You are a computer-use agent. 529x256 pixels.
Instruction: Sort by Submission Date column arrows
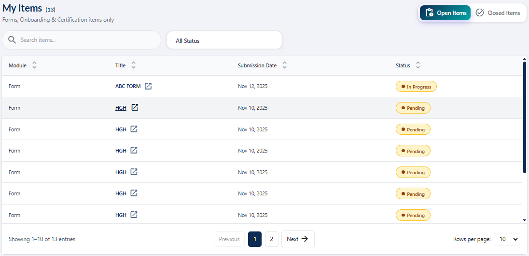(285, 65)
